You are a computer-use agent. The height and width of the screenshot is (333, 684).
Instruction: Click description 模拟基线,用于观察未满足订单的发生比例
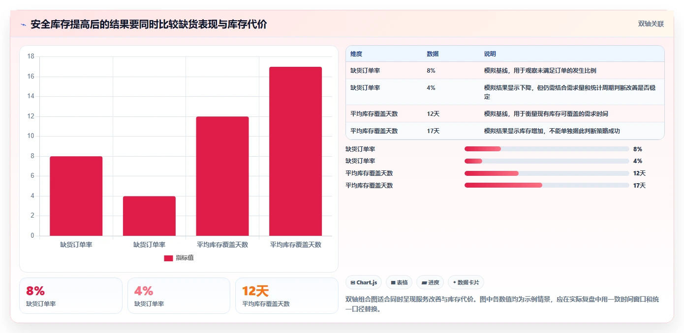[540, 71]
